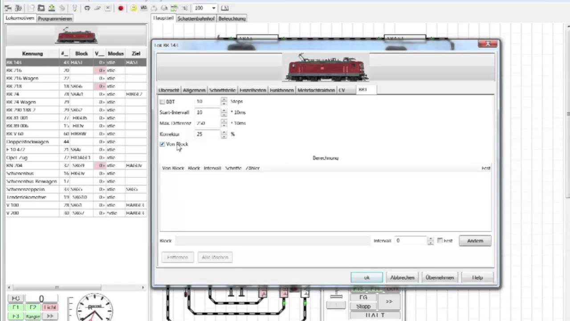This screenshot has height=321, width=570.
Task: Select the Einzelheiten tab
Action: tap(252, 90)
